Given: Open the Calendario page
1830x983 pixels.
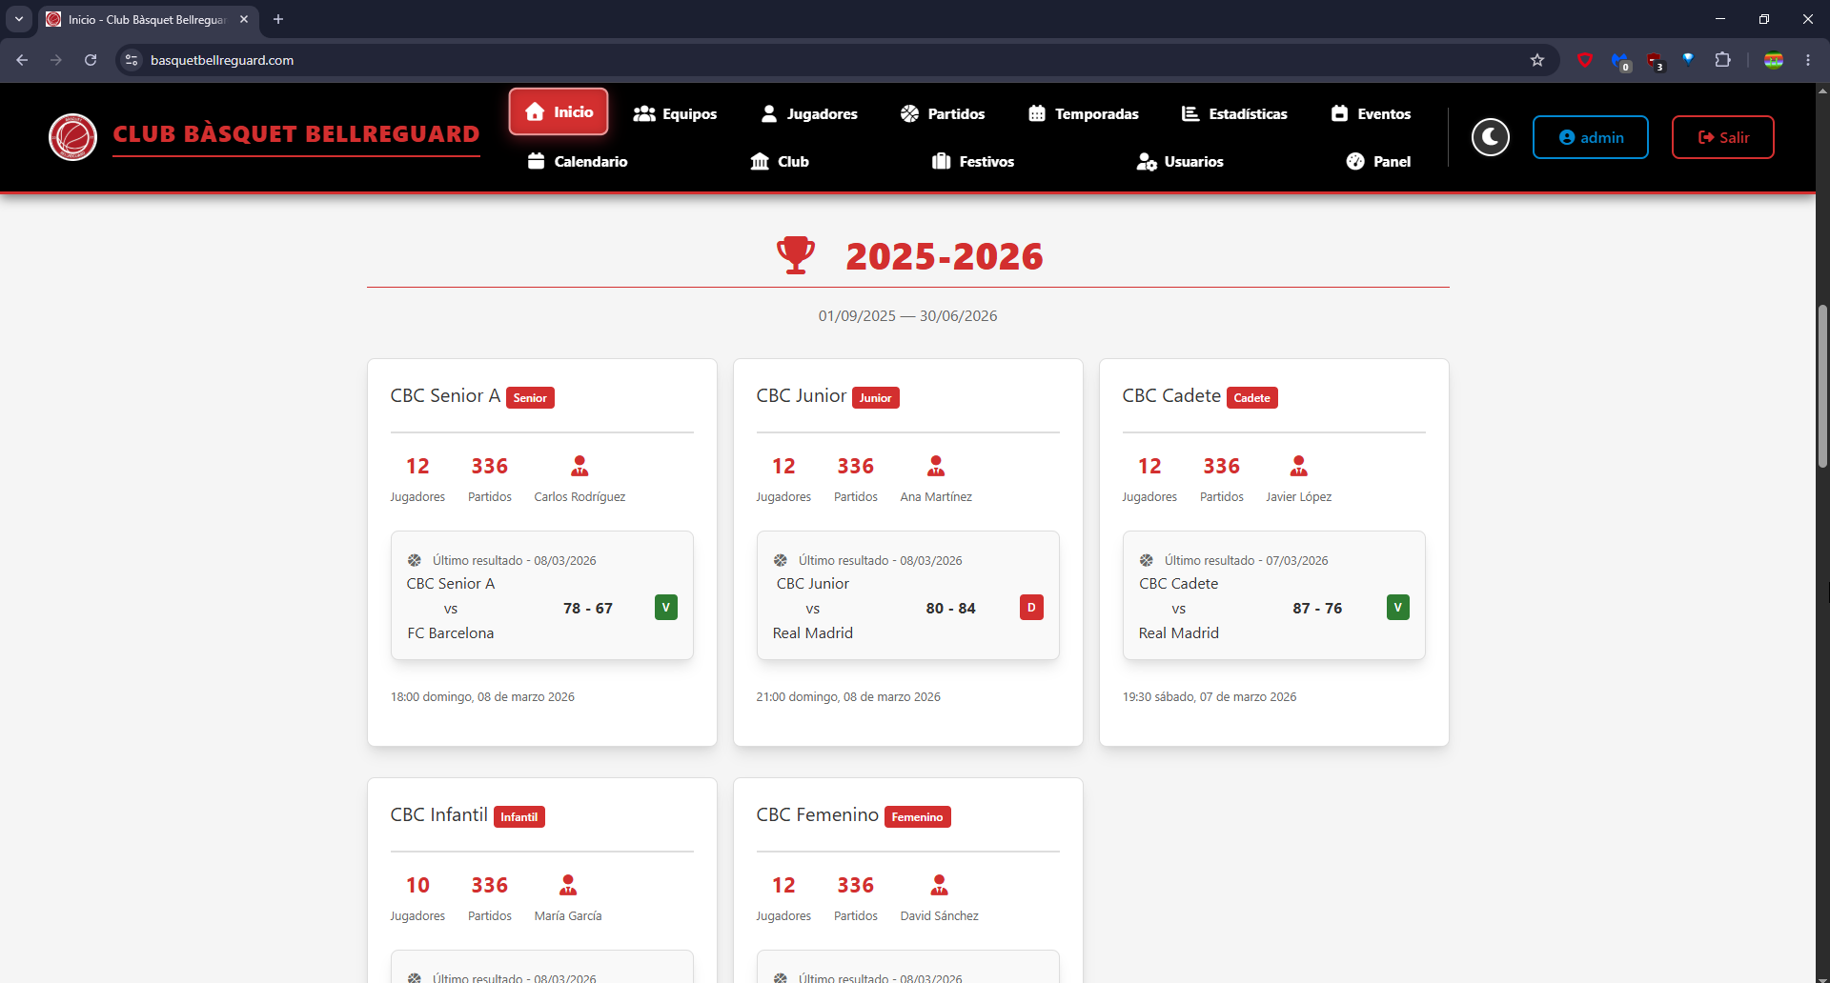Looking at the screenshot, I should 578,161.
